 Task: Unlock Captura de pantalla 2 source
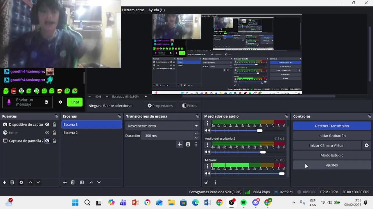pos(54,141)
